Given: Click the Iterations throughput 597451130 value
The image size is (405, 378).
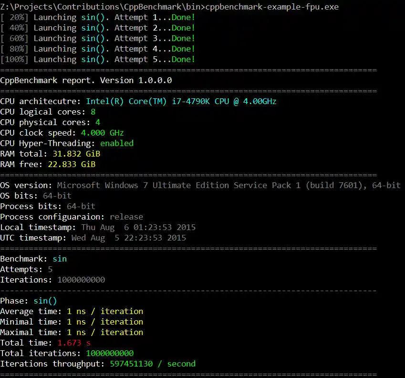Looking at the screenshot, I should click(153, 364).
